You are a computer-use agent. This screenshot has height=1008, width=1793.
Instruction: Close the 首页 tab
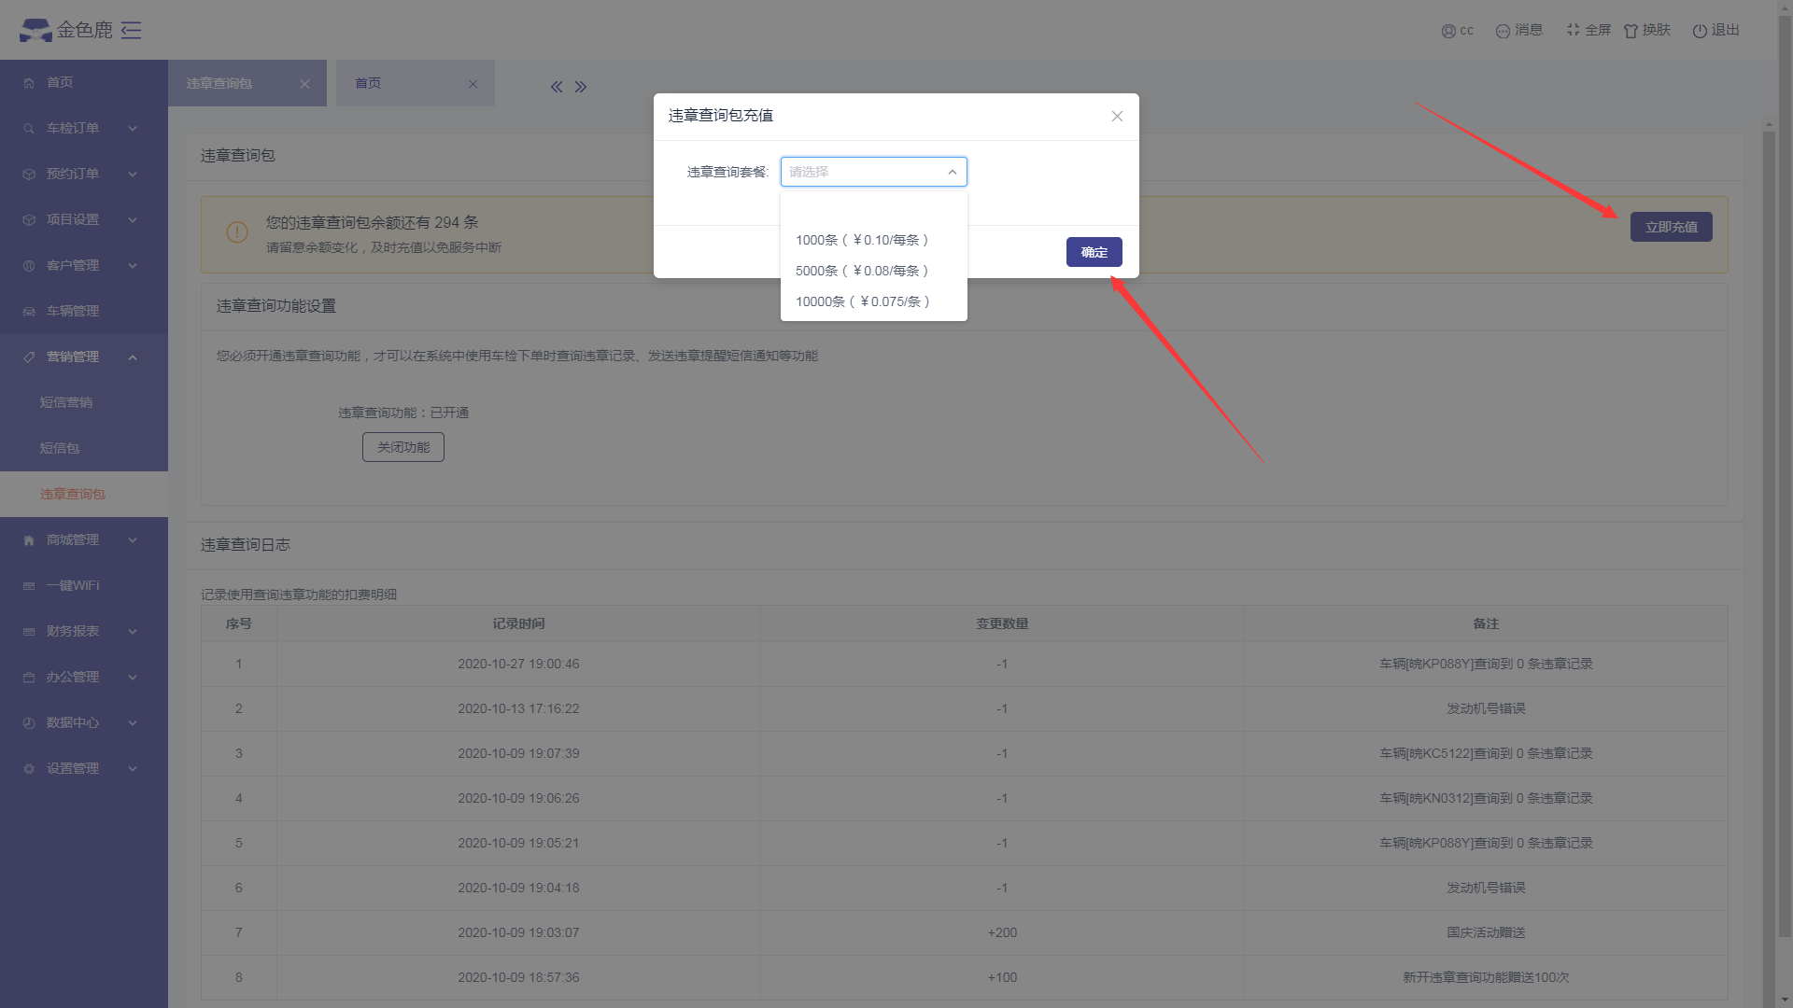(473, 84)
